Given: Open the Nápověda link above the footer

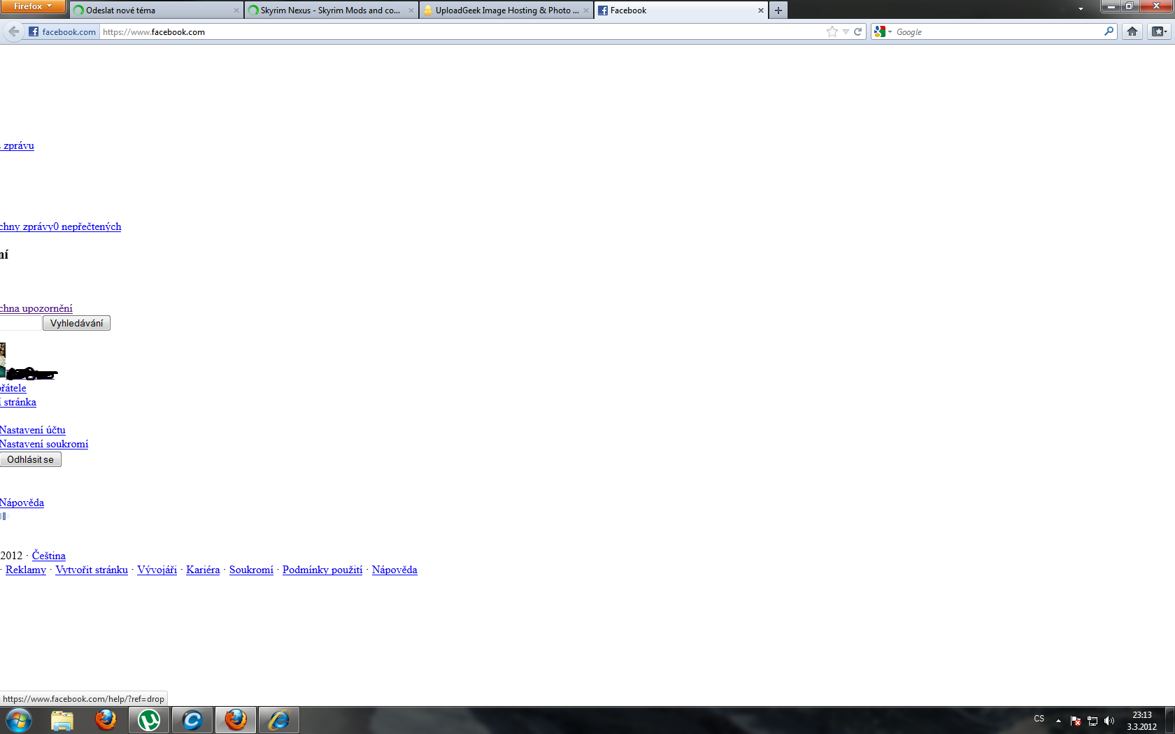Looking at the screenshot, I should click(x=22, y=503).
